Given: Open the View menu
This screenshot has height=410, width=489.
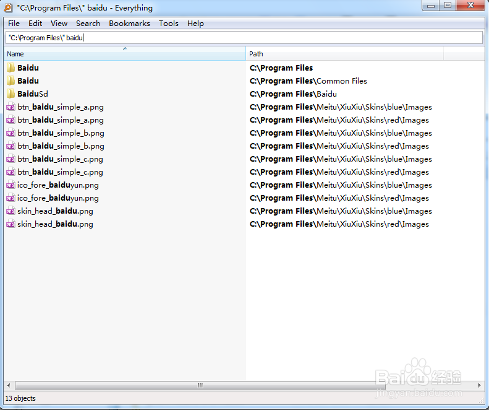Looking at the screenshot, I should pos(59,24).
